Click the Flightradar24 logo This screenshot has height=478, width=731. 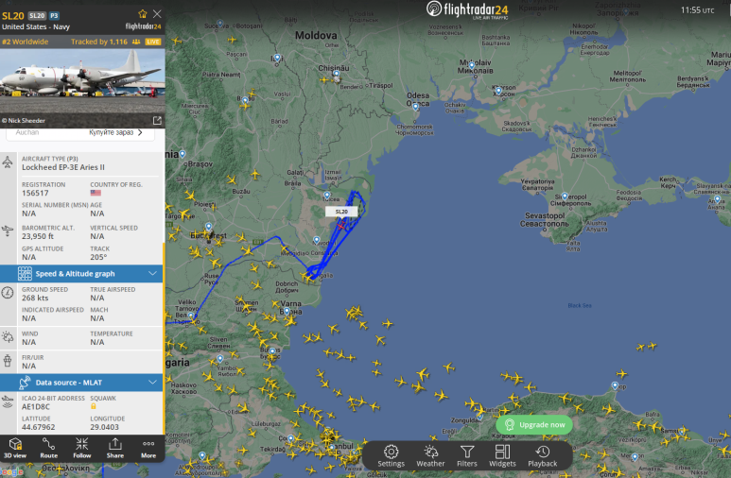click(x=467, y=9)
